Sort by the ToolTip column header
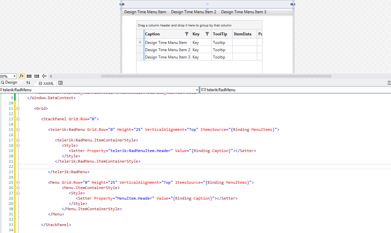Screen dimensions: 391x233 220,34
